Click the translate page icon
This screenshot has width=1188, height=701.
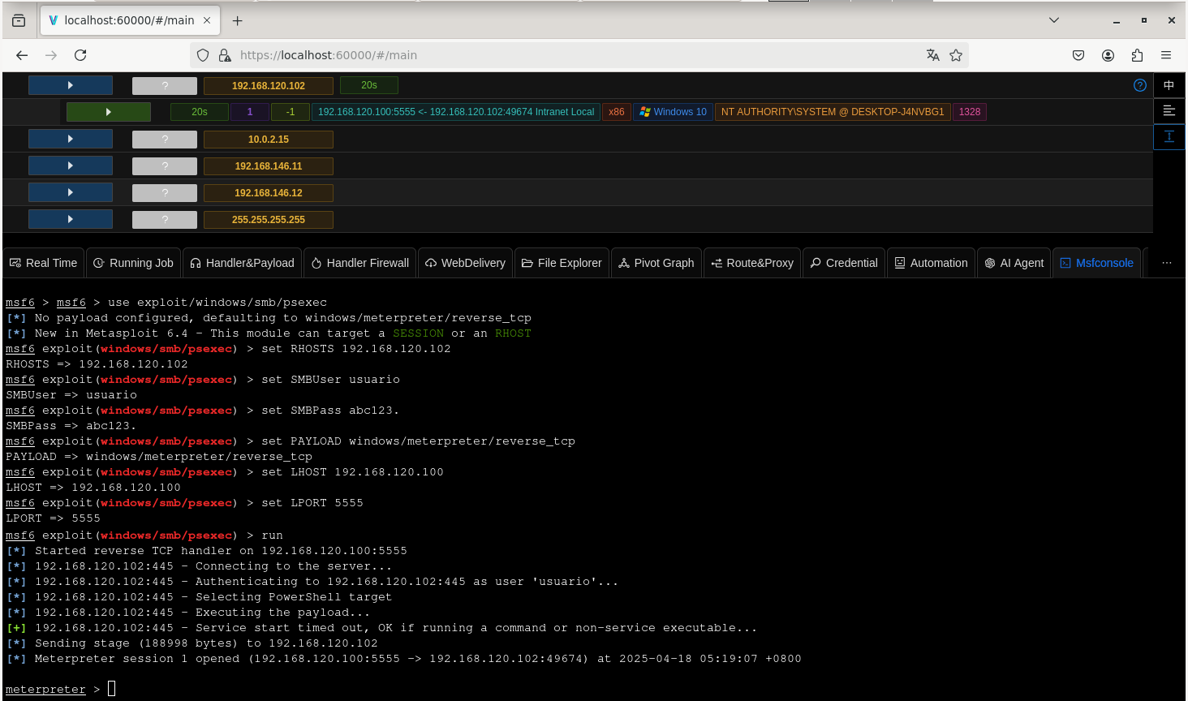[x=933, y=55]
